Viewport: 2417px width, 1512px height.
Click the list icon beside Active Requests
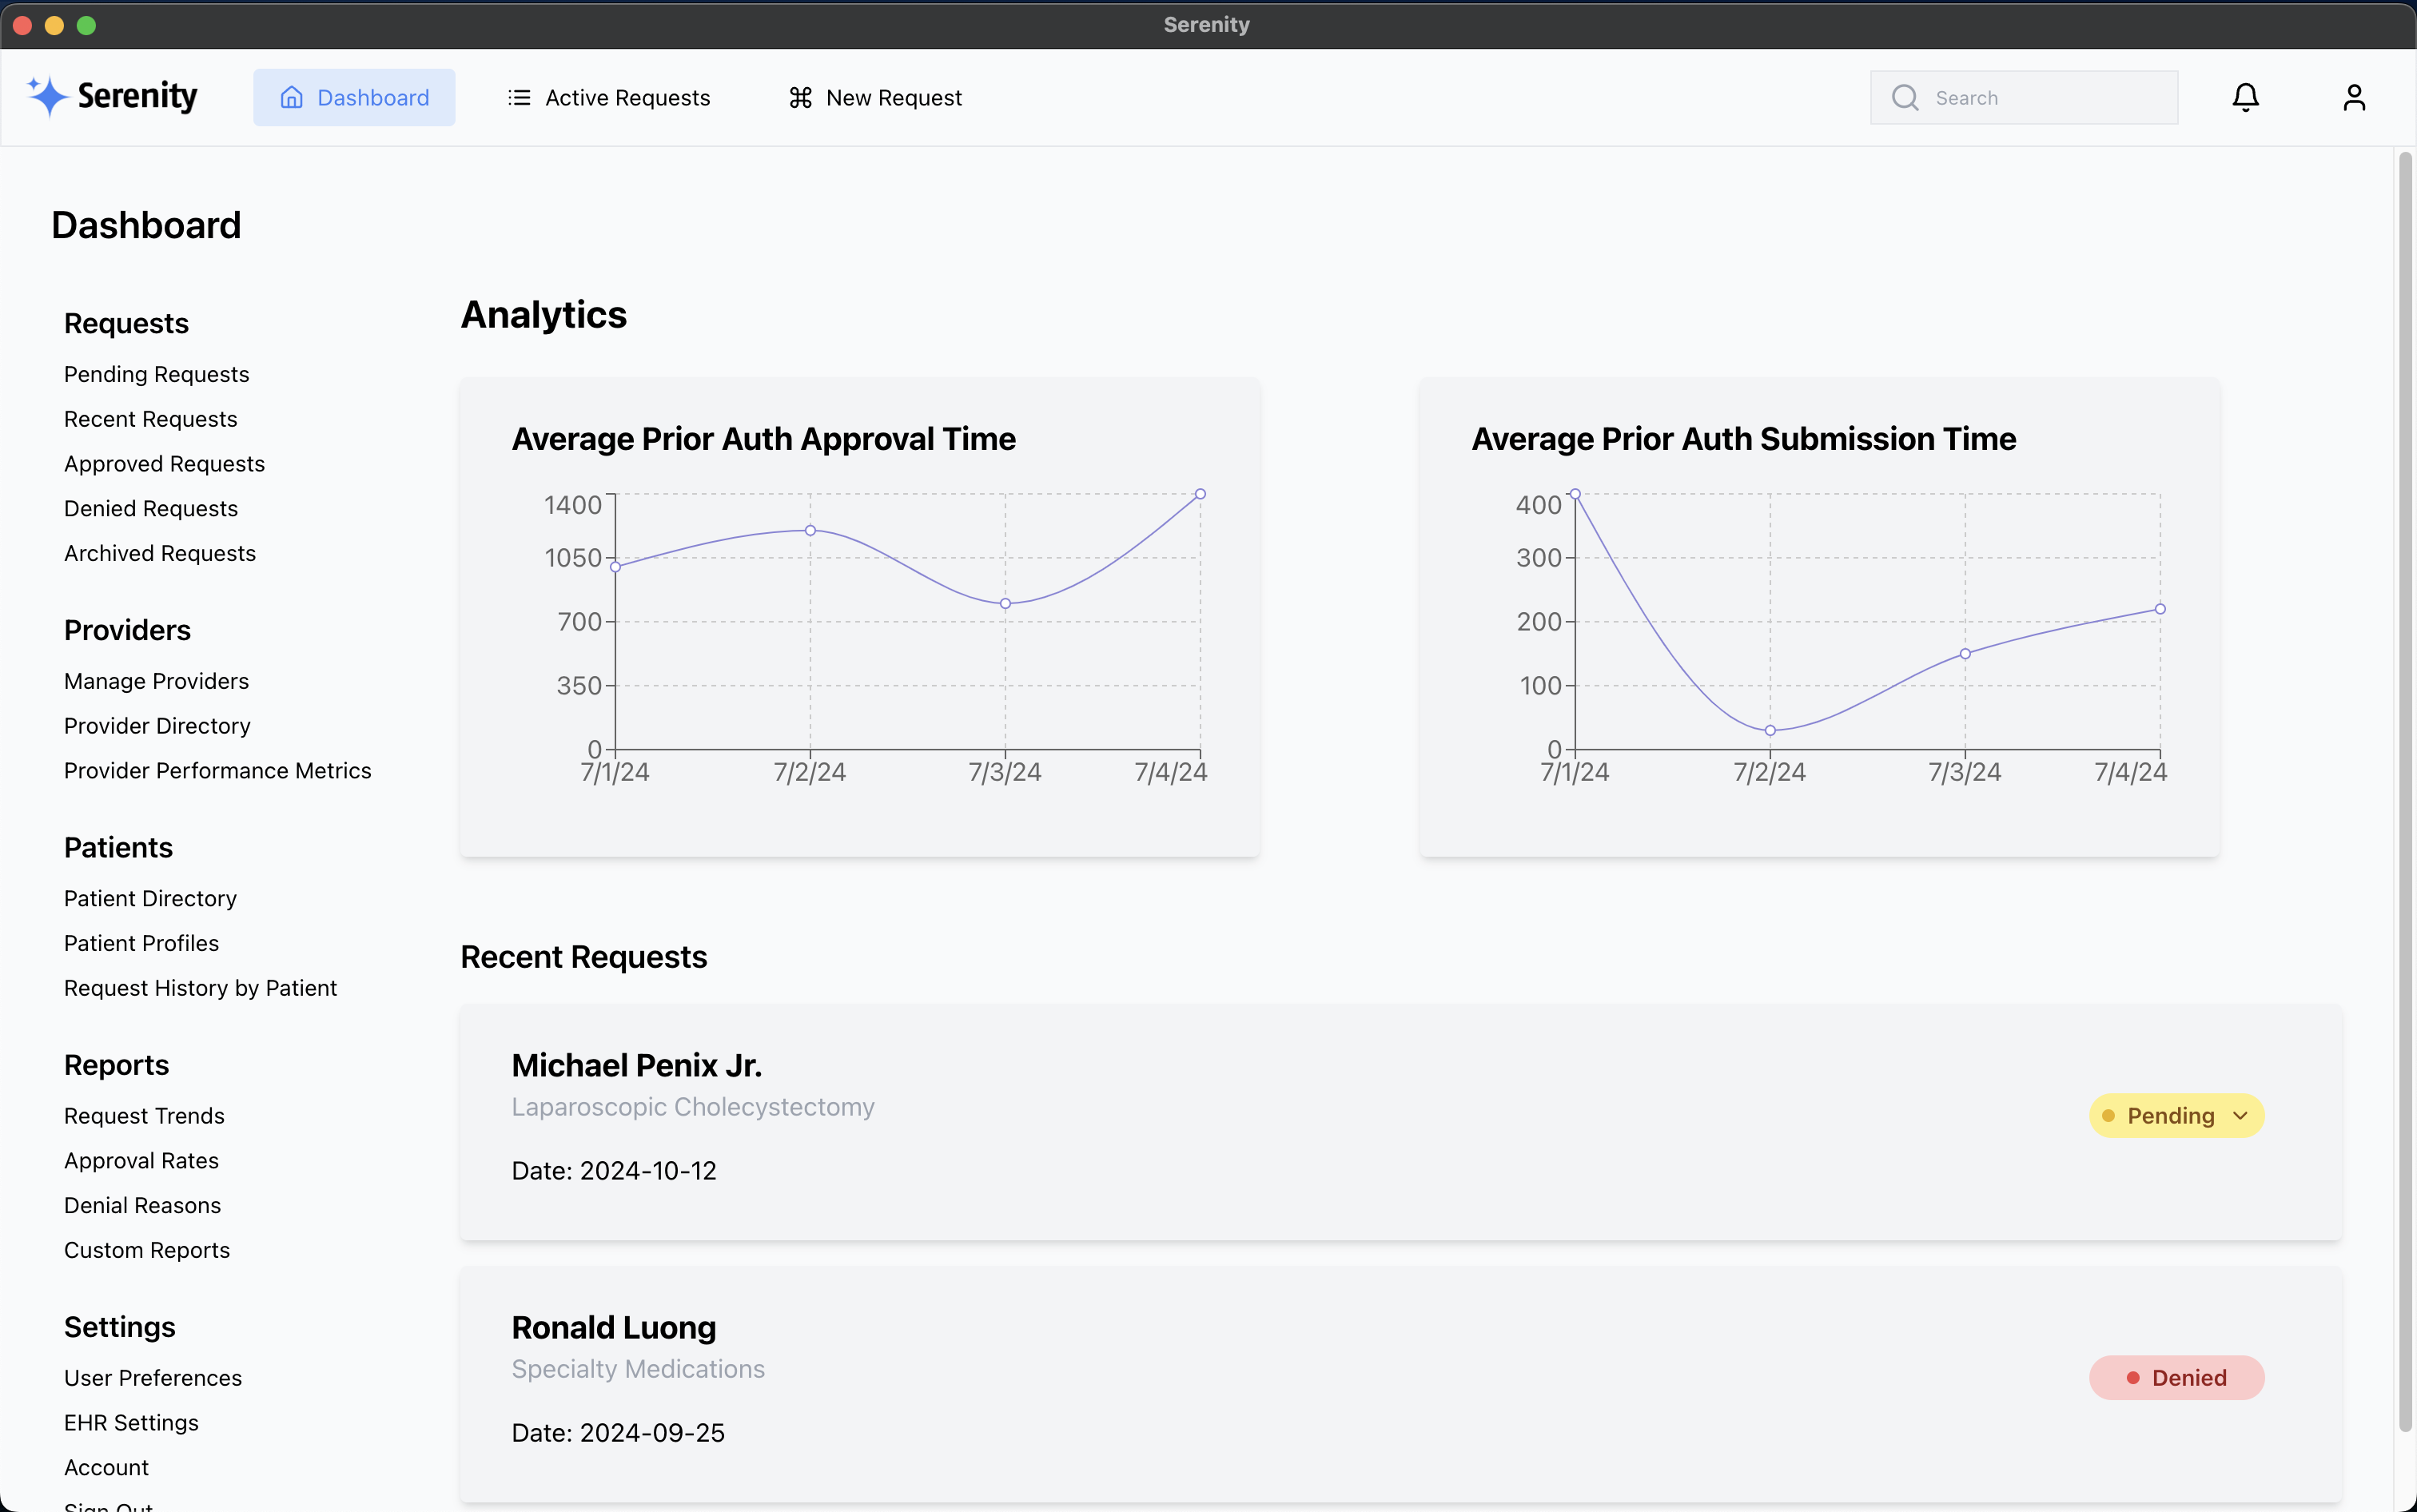click(x=519, y=97)
